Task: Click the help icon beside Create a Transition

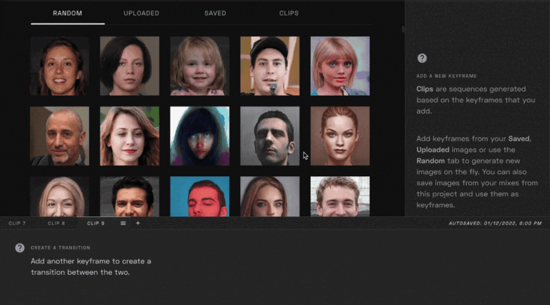Action: pos(20,248)
